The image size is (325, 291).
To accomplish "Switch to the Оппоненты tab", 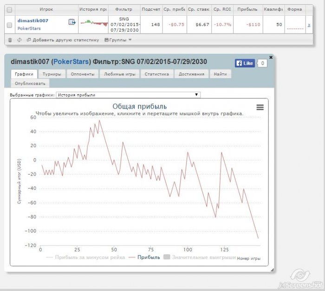I will click(x=83, y=74).
